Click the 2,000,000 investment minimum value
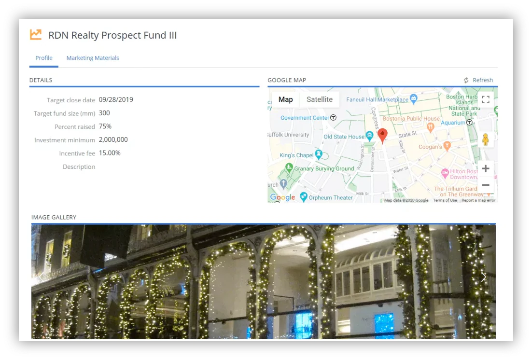This screenshot has width=532, height=360. pyautogui.click(x=113, y=140)
